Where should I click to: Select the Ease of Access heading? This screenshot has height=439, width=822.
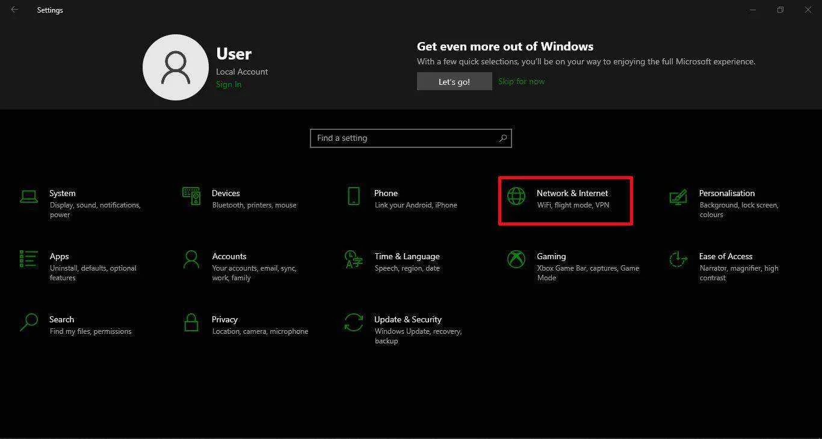726,256
